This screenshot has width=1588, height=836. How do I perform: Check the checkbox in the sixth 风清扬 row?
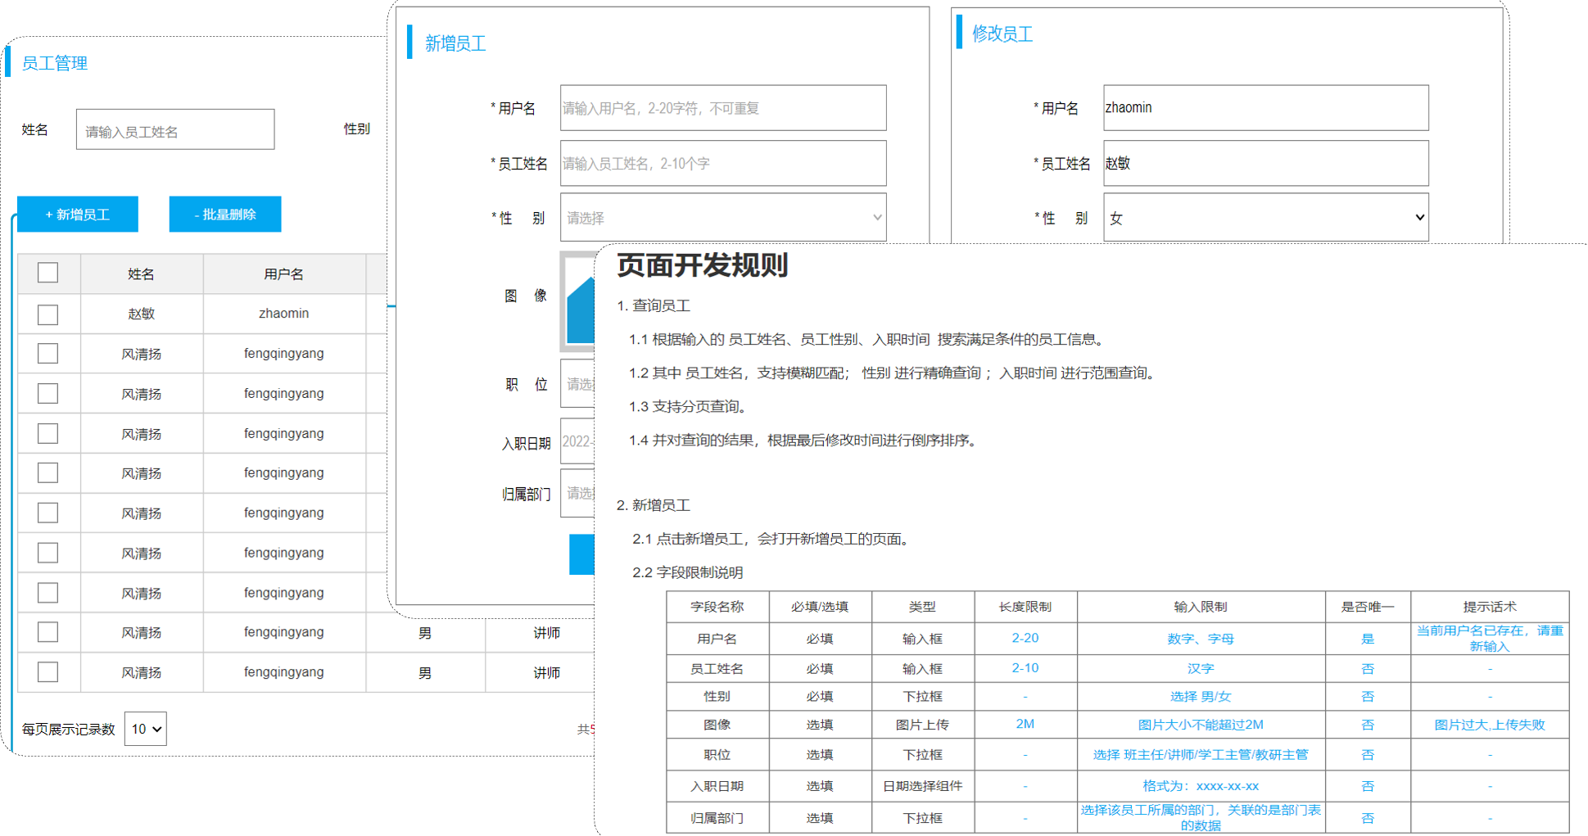click(48, 553)
